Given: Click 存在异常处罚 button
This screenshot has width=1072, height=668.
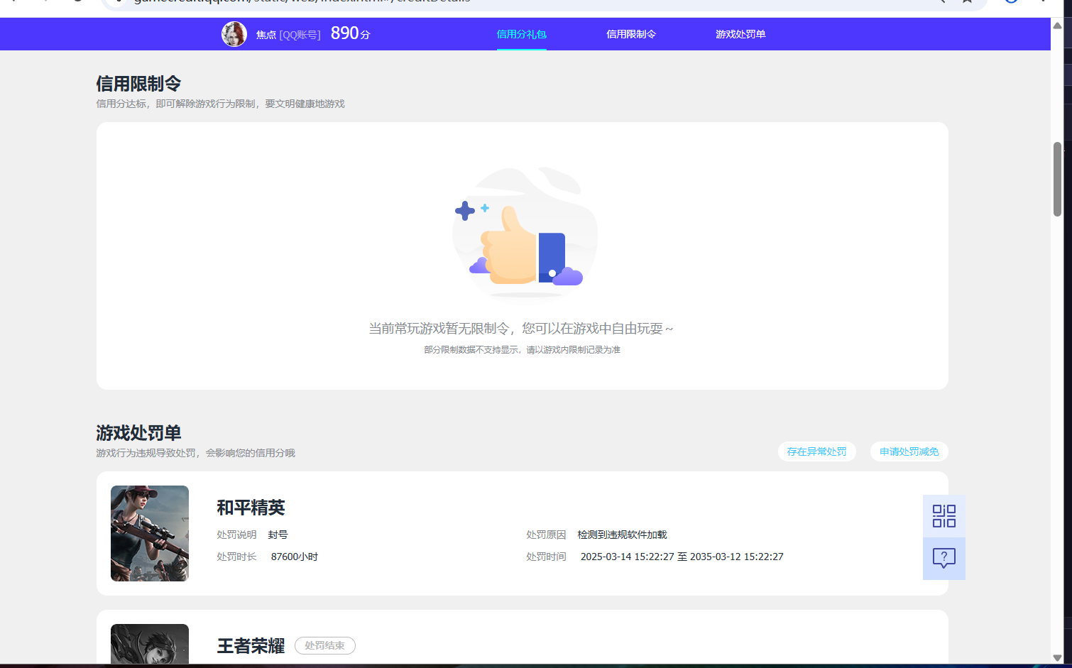Looking at the screenshot, I should tap(817, 451).
